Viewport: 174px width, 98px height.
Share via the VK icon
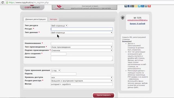tap(126, 6)
